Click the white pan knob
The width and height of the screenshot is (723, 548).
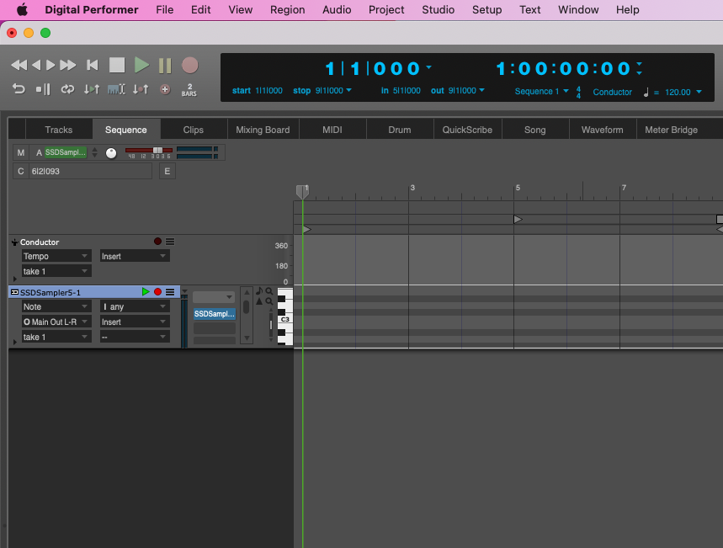pos(111,153)
